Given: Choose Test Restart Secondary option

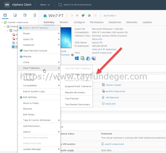Looking at the screenshot, I should tap(76, 105).
